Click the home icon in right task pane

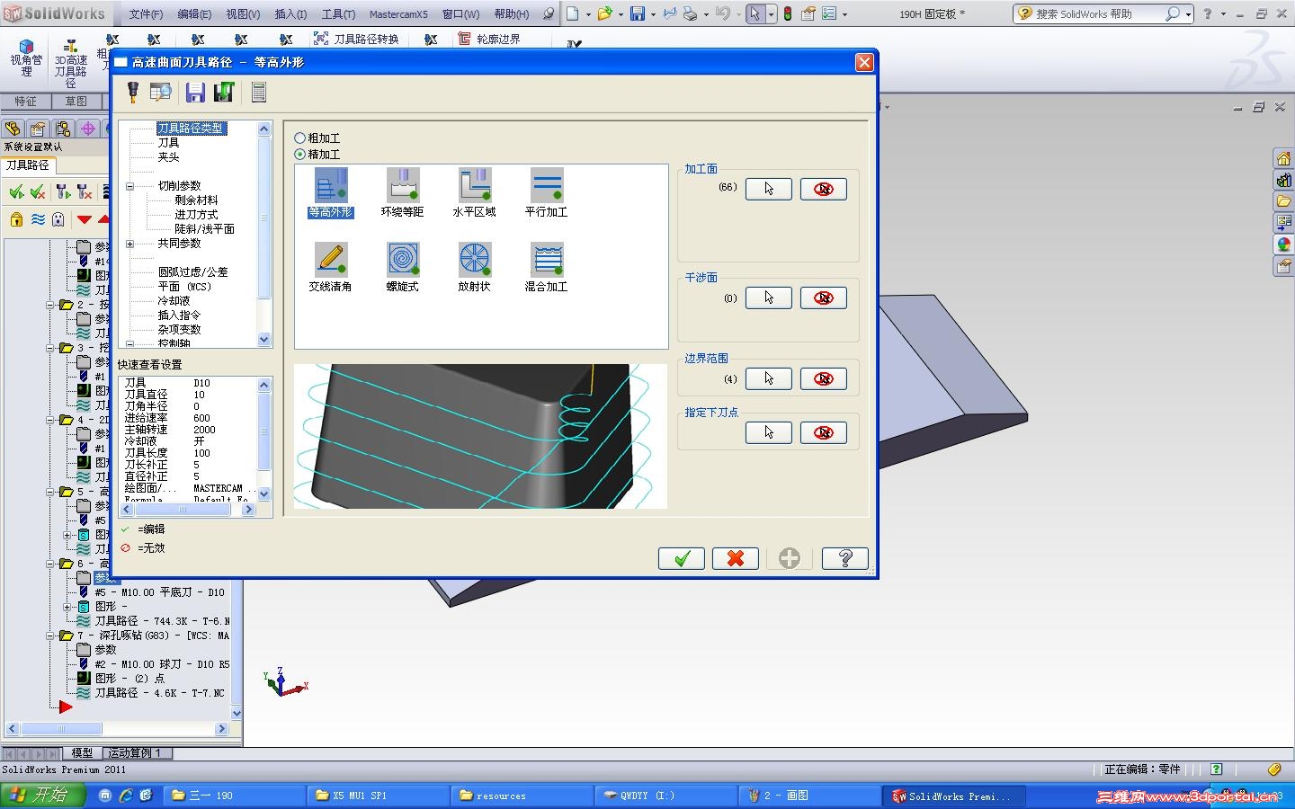pyautogui.click(x=1283, y=159)
